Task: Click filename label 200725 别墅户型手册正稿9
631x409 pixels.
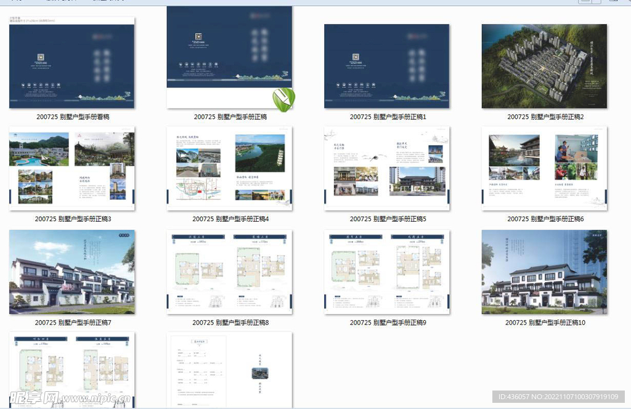Action: [x=386, y=322]
